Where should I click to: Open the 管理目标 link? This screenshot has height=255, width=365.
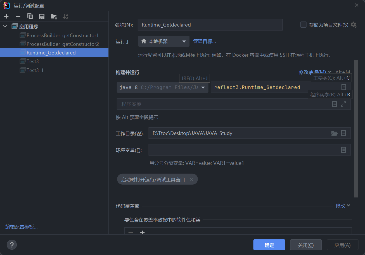(x=205, y=41)
